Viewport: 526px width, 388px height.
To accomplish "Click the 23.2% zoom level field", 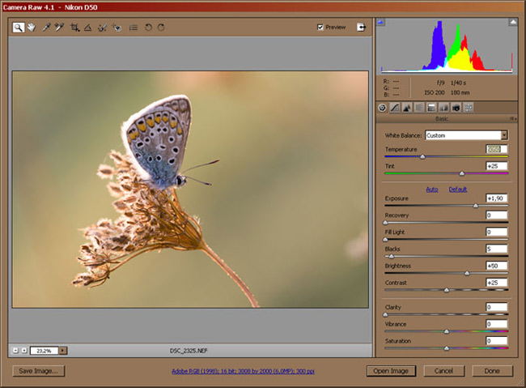I will pyautogui.click(x=45, y=351).
